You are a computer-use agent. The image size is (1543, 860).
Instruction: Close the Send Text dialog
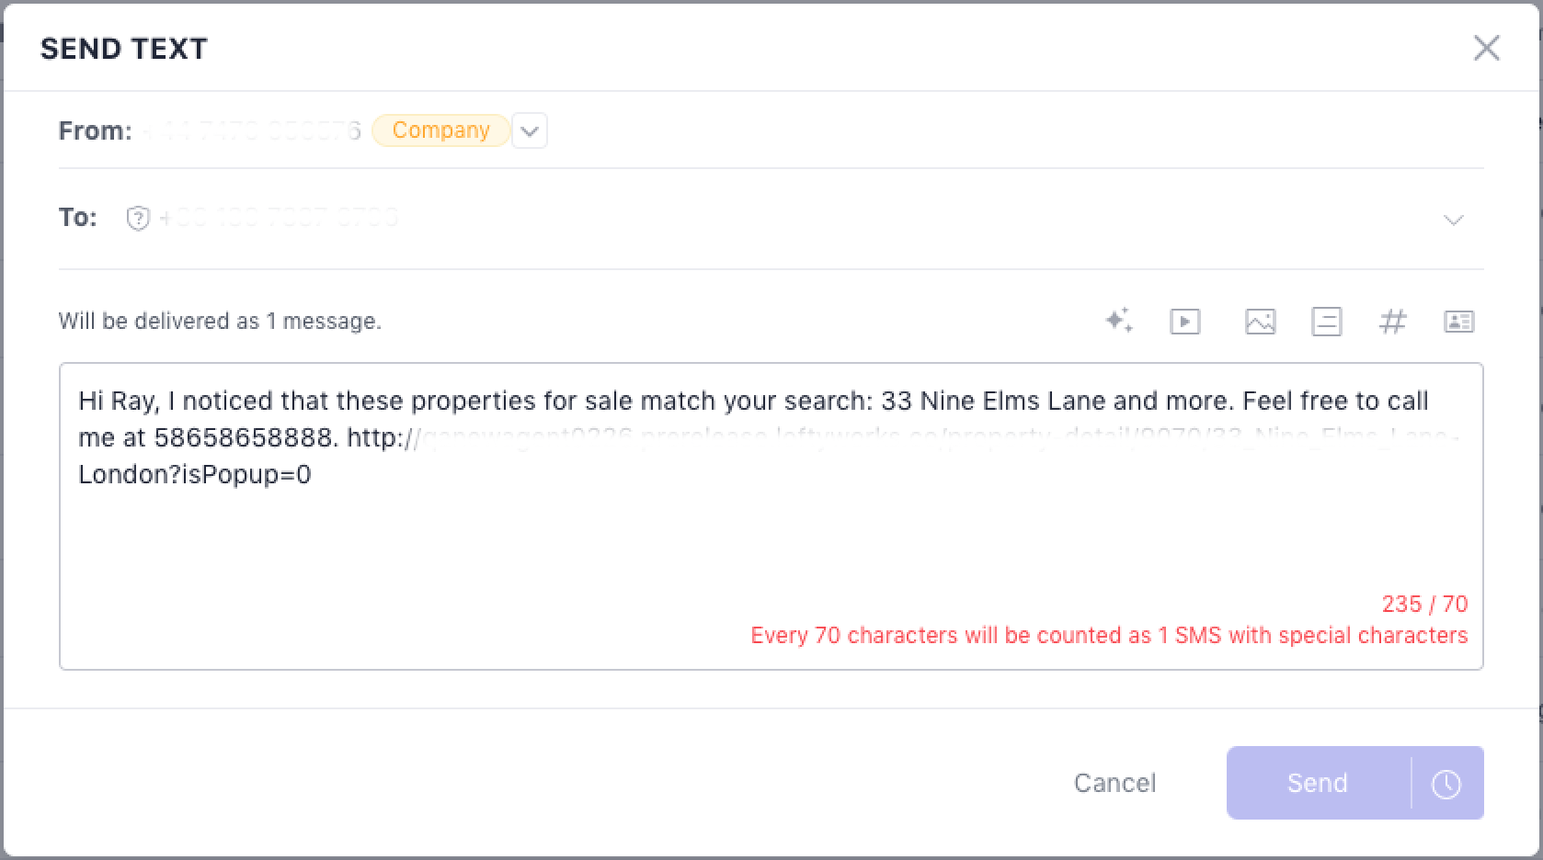coord(1486,48)
